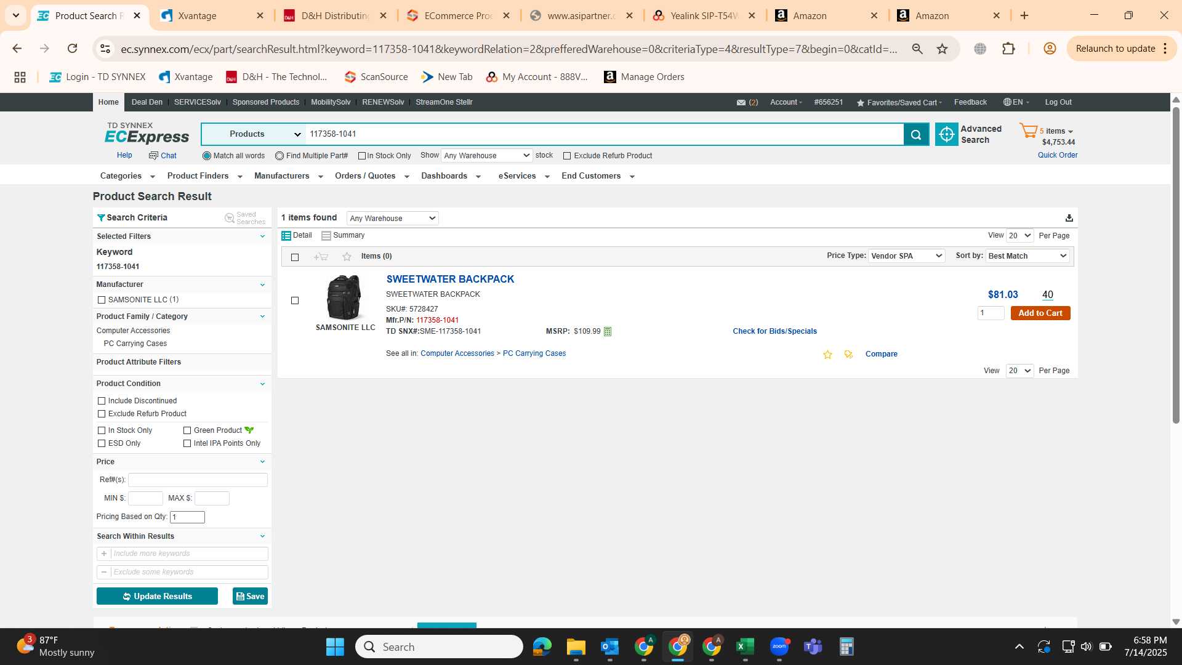
Task: Open Advanced Search crosshair icon
Action: (947, 134)
